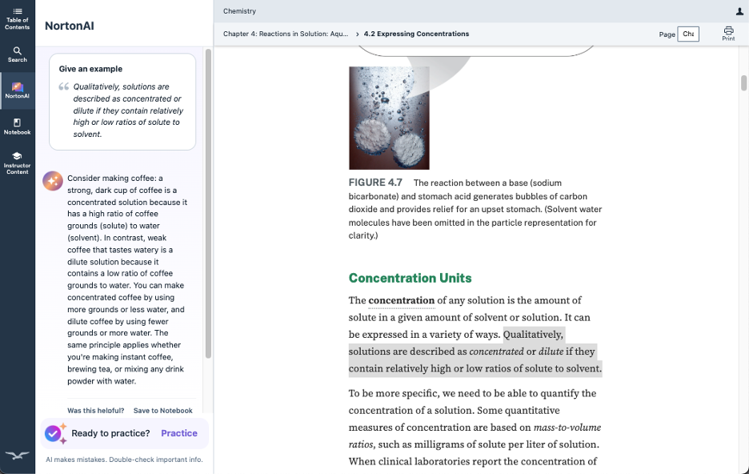Open Instructor Content from the sidebar
749x474 pixels.
pos(17,163)
